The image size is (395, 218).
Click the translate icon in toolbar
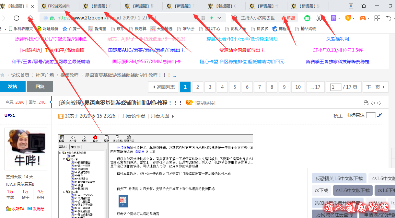coord(333,18)
